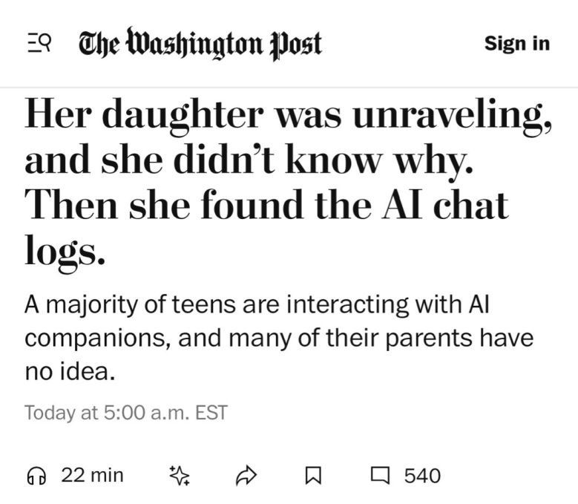Share the article with the arrow icon

click(245, 476)
